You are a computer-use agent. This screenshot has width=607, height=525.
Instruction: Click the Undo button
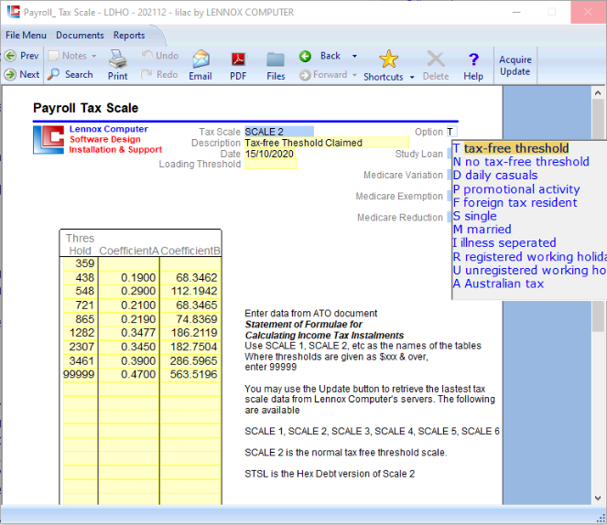[160, 56]
